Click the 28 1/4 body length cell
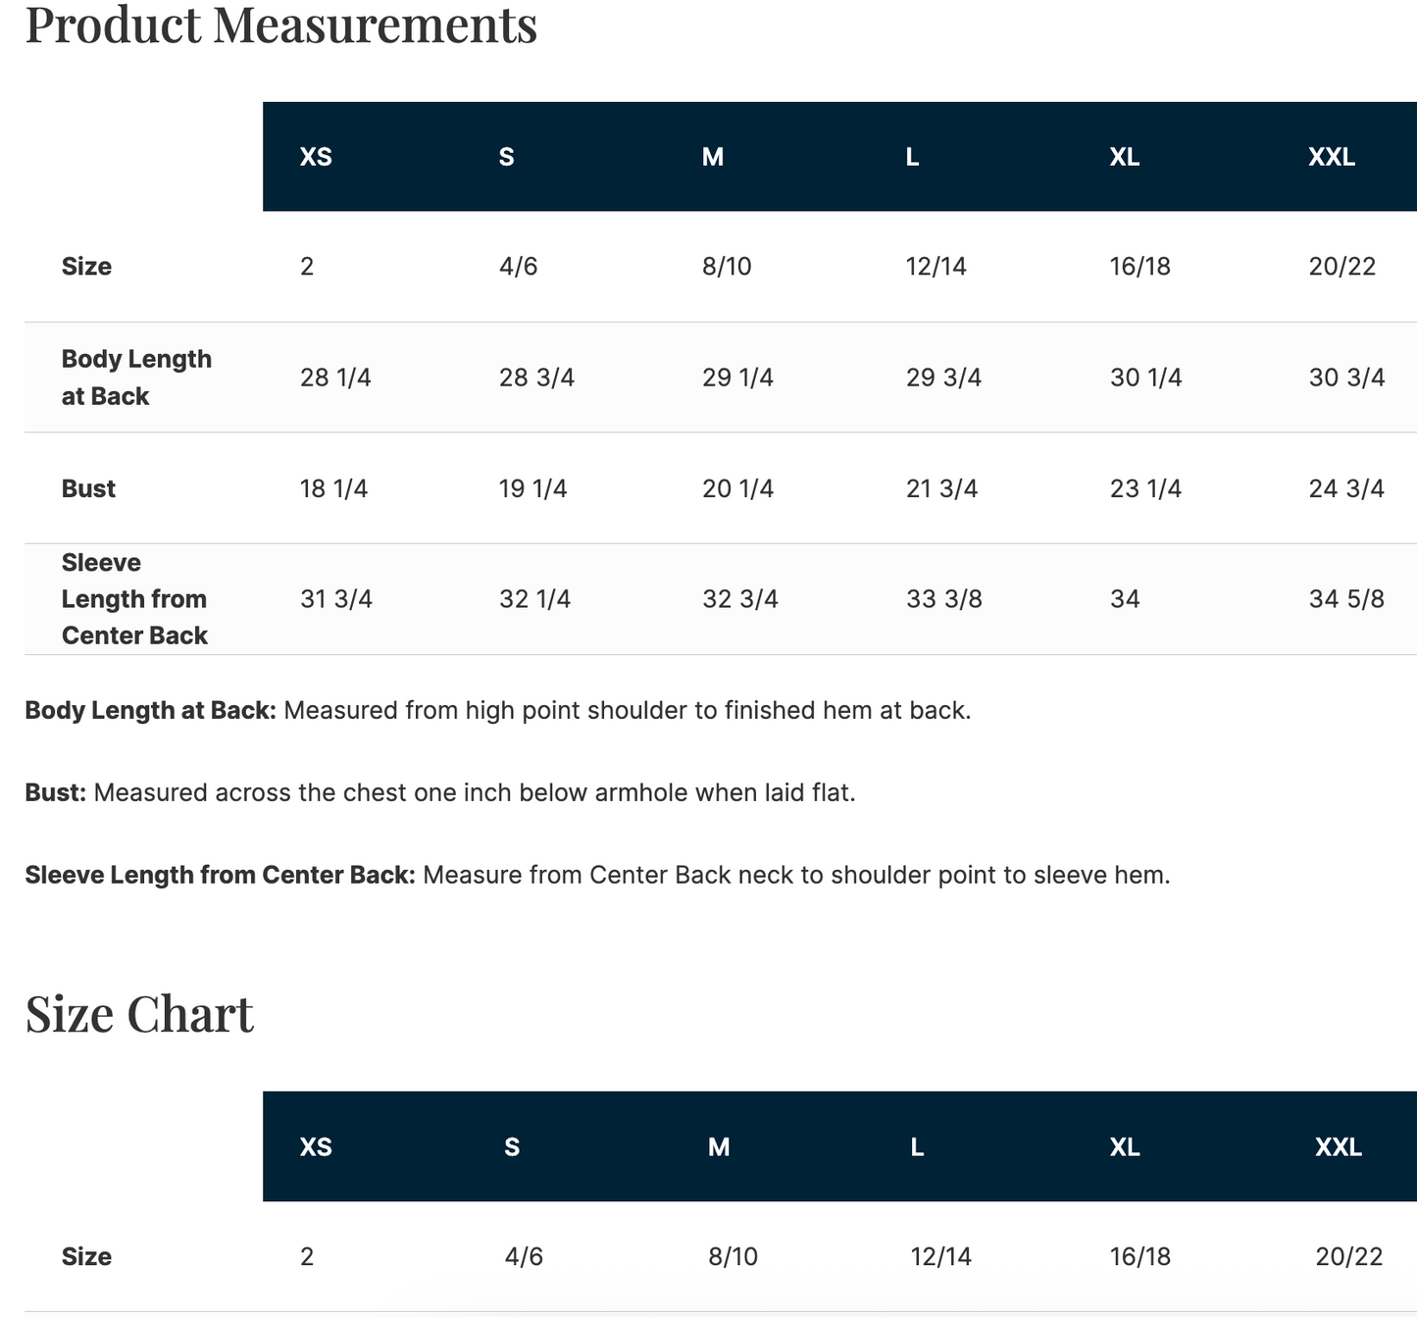The height and width of the screenshot is (1317, 1417). pos(335,378)
